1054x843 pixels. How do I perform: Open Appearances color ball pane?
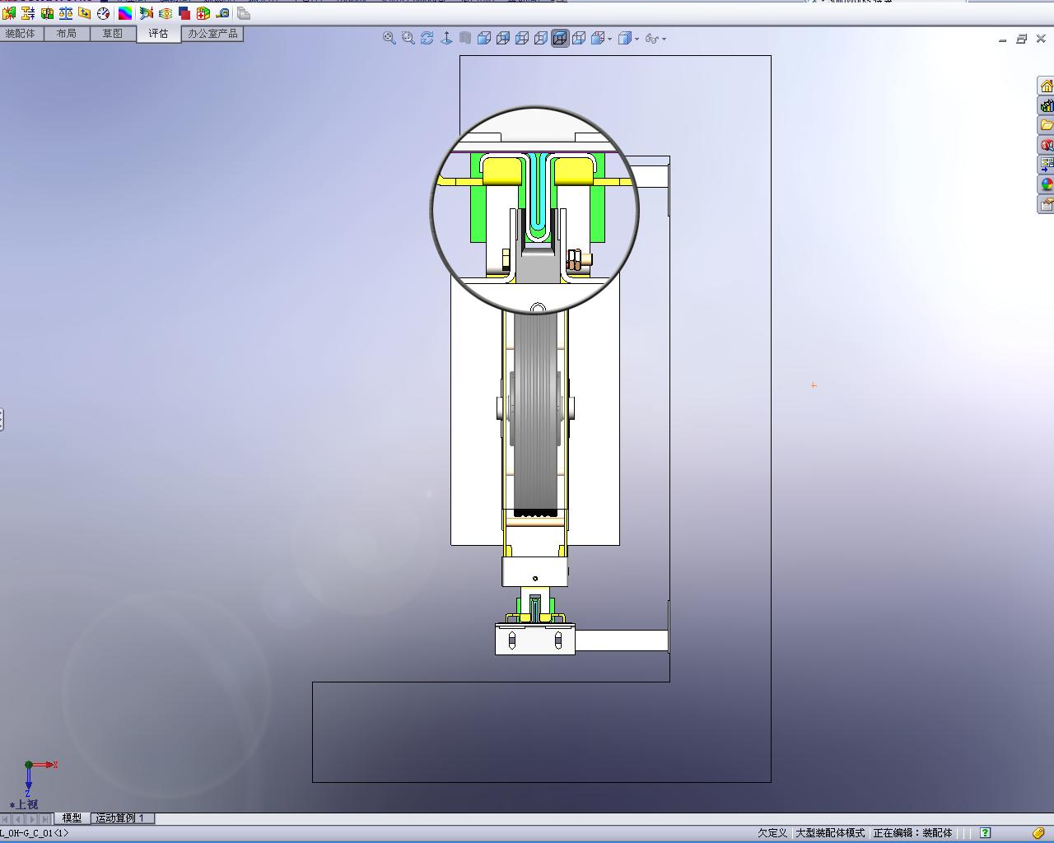(x=1046, y=184)
